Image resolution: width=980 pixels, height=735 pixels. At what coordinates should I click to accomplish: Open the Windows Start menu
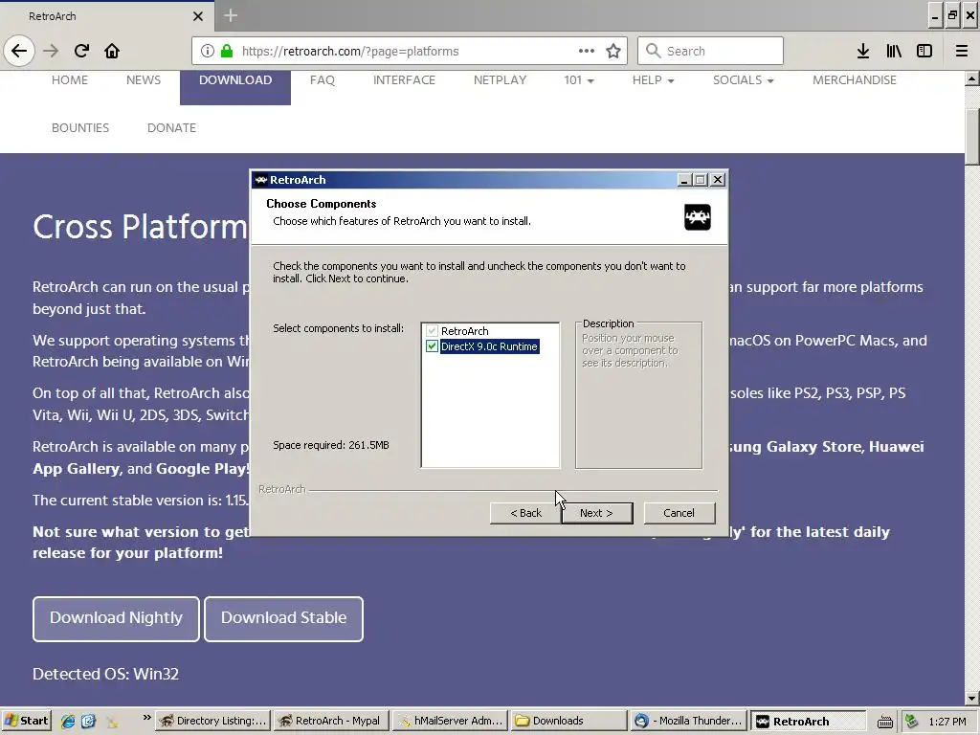point(27,721)
